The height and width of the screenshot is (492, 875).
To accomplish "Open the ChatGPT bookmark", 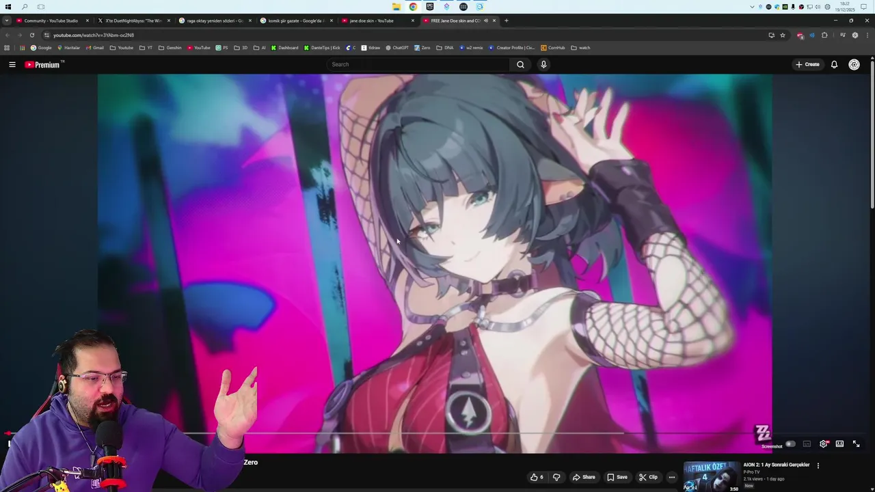I will pos(397,48).
